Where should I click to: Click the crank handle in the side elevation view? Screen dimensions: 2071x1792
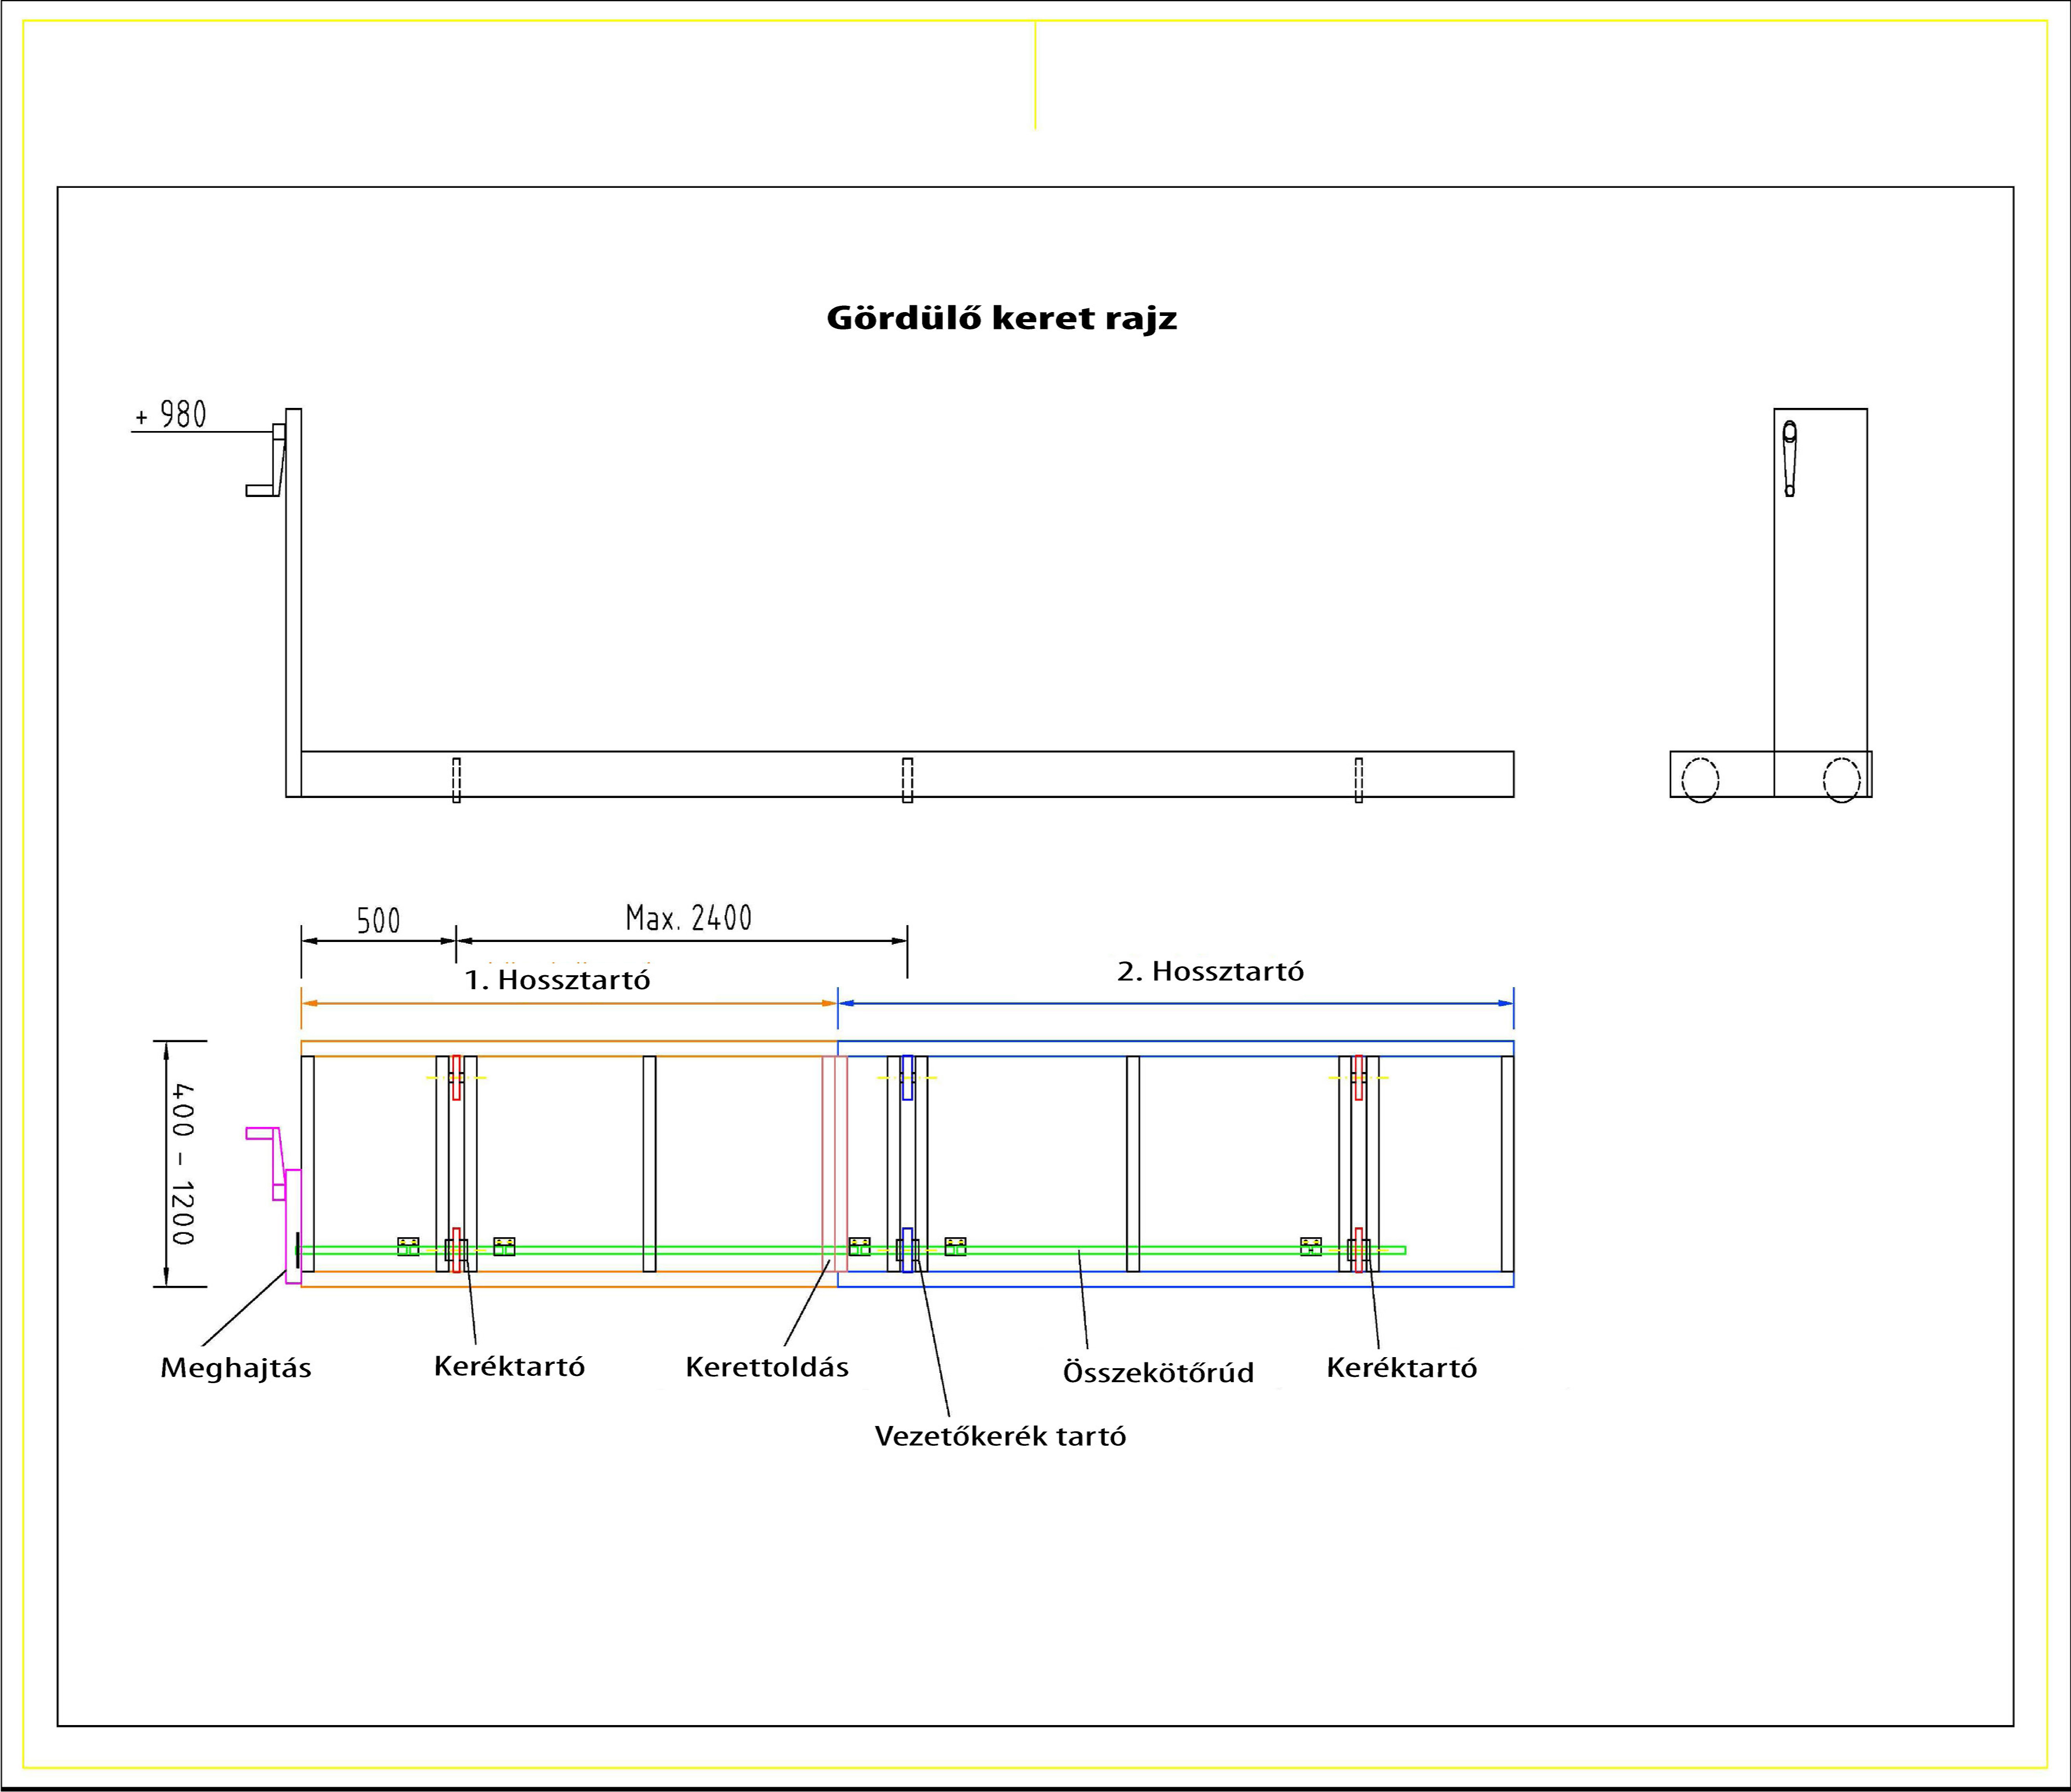pyautogui.click(x=267, y=460)
